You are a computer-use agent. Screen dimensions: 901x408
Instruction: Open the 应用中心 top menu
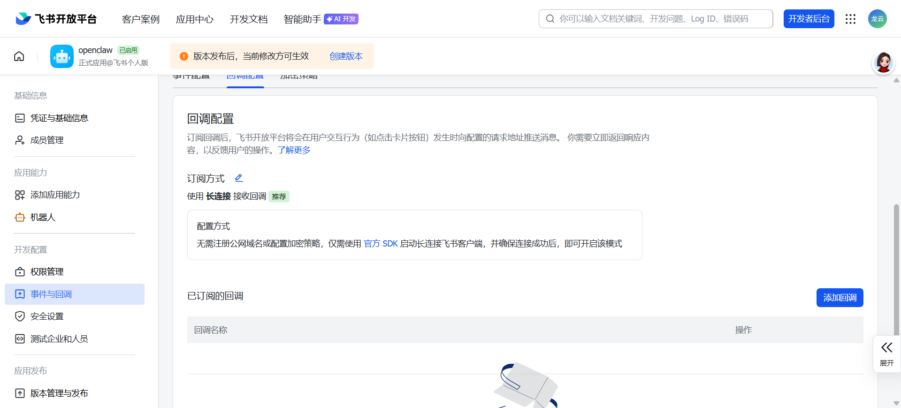(x=195, y=19)
